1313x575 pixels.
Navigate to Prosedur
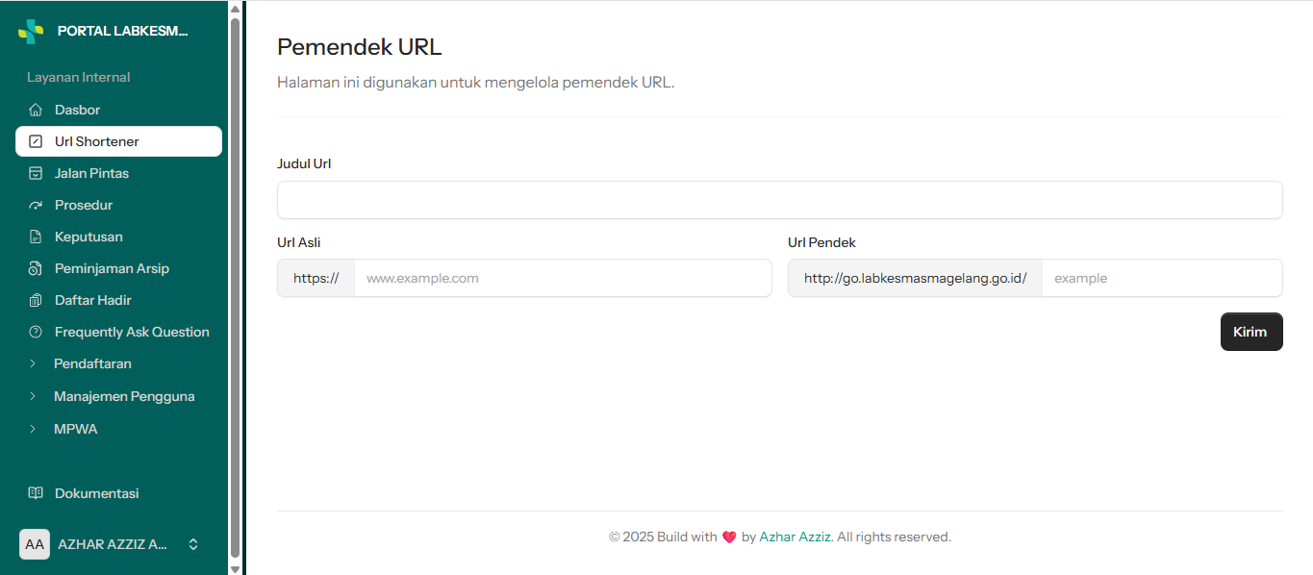coord(118,205)
